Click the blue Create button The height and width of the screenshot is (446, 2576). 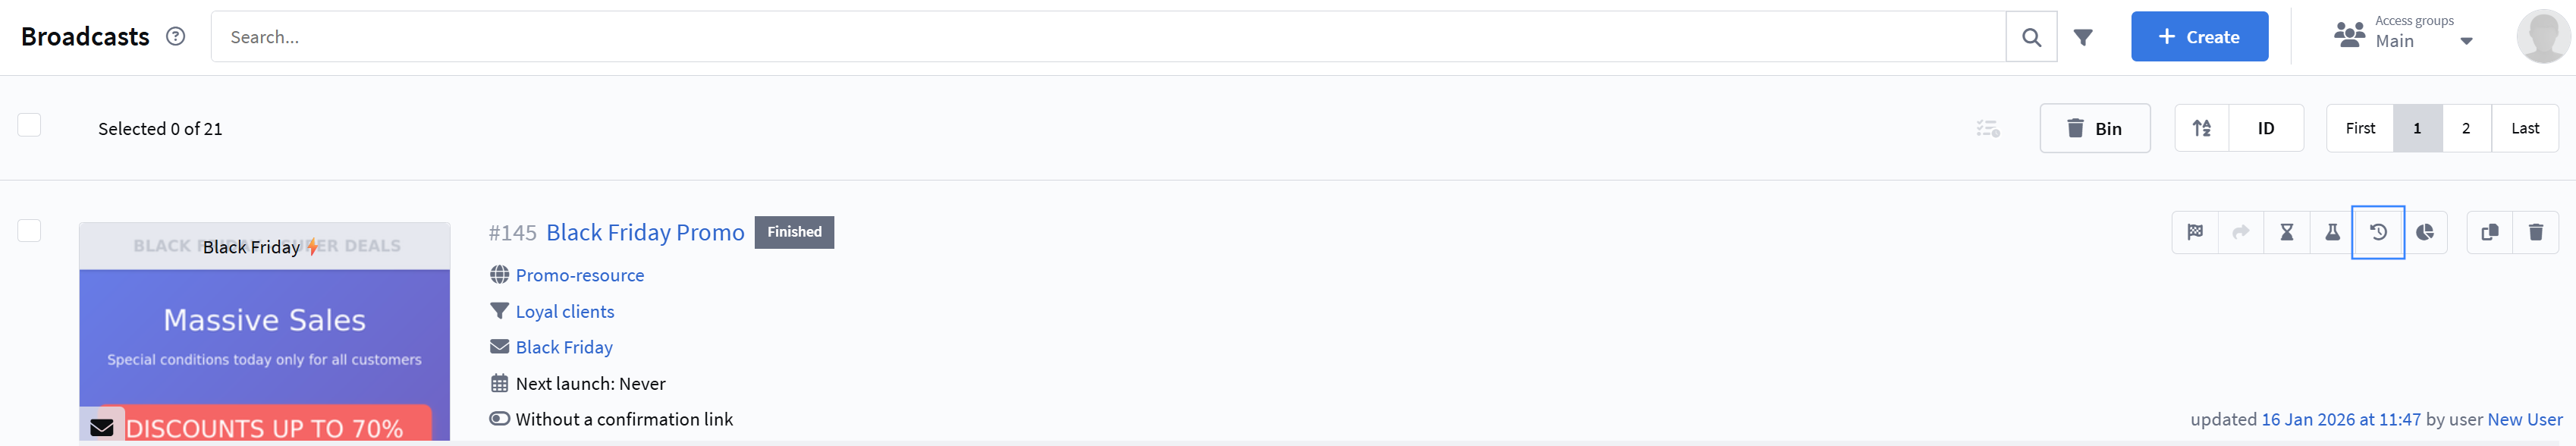[x=2199, y=37]
